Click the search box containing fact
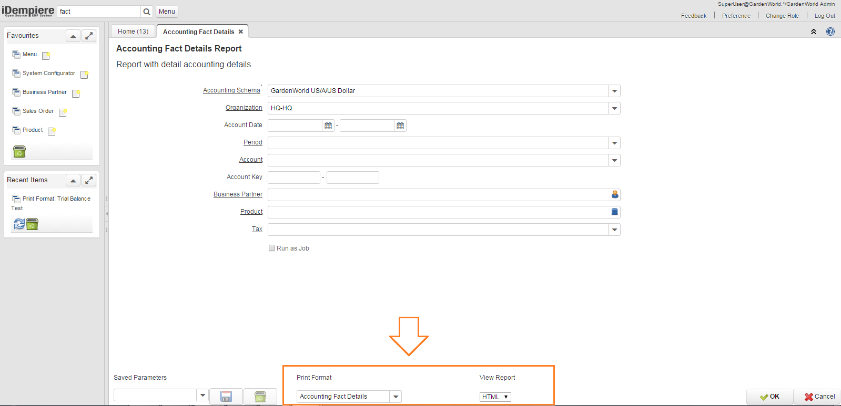Image resolution: width=841 pixels, height=406 pixels. click(x=99, y=12)
